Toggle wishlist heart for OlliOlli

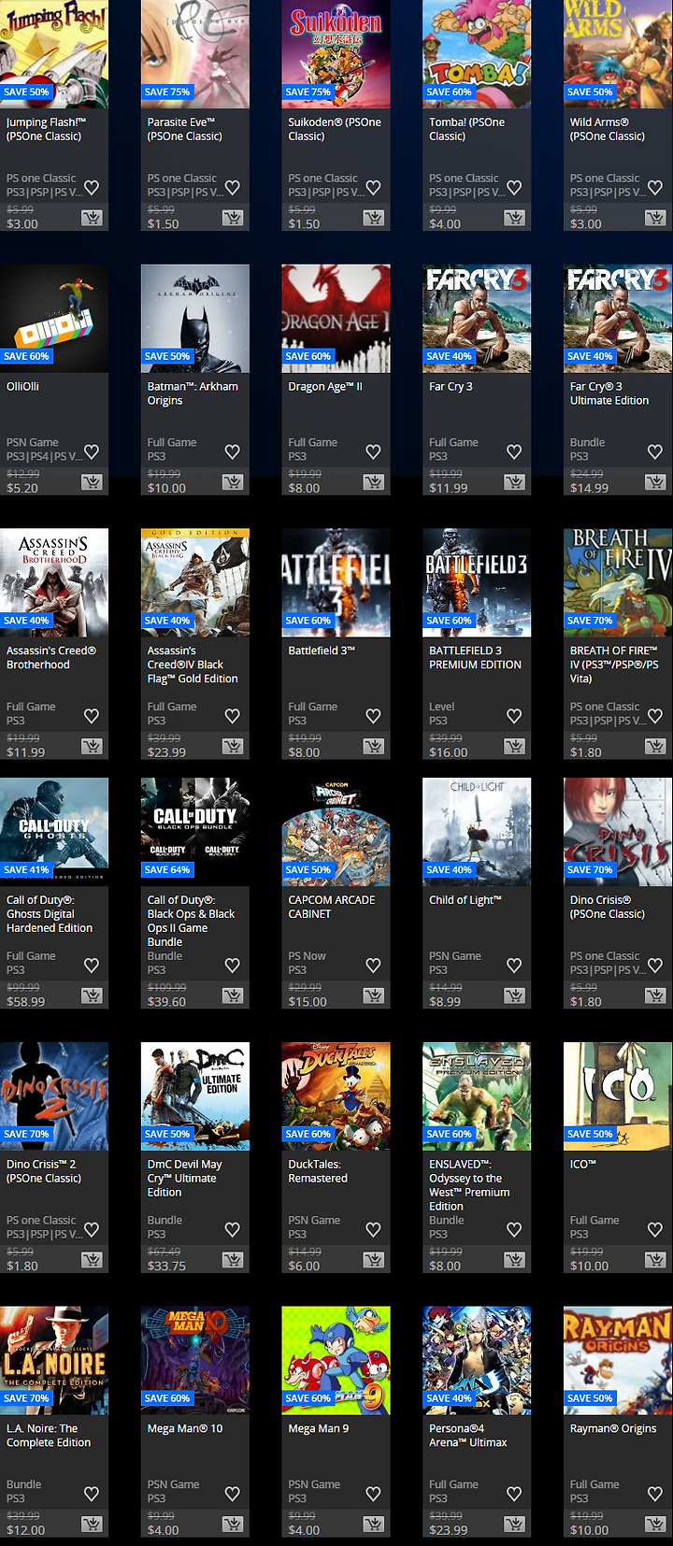(x=92, y=451)
